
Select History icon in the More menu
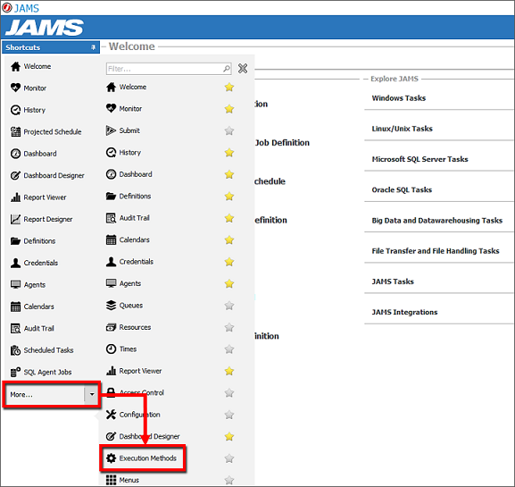[x=111, y=152]
